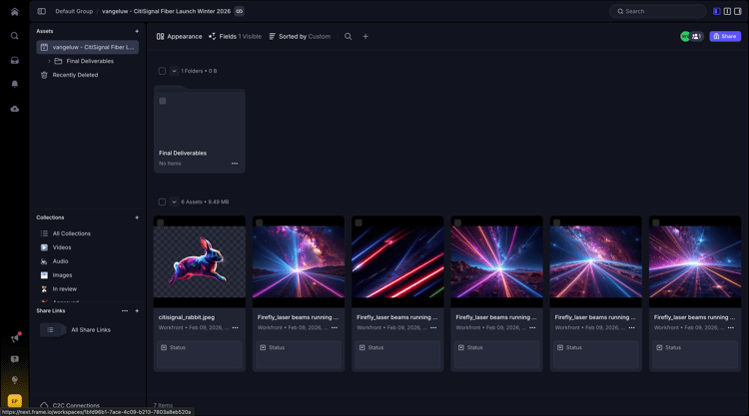Open the megaphone announcements icon
Viewport: 749px width, 416px height.
coord(15,338)
